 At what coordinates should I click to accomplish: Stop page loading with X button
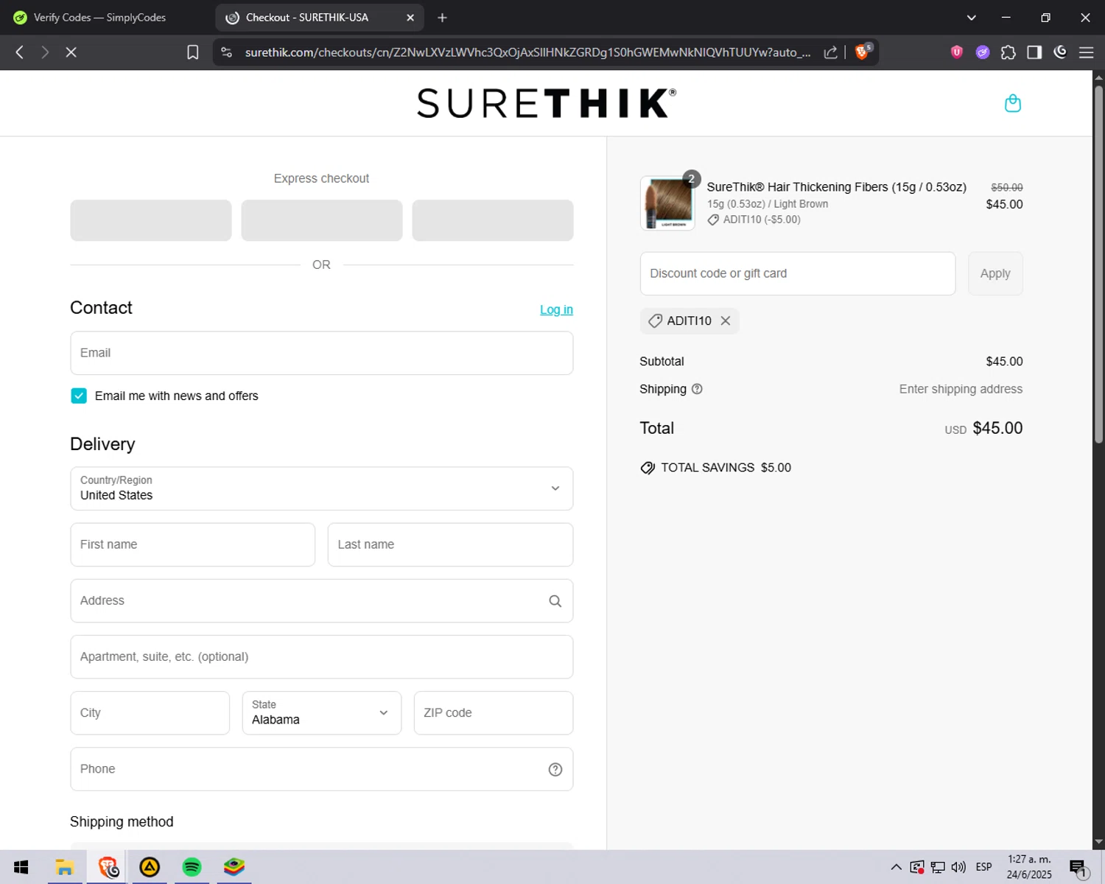tap(71, 52)
